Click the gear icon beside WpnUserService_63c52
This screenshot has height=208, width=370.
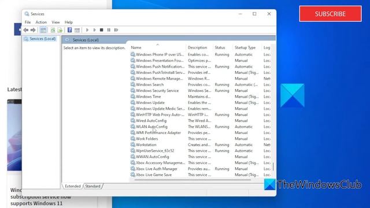point(133,150)
